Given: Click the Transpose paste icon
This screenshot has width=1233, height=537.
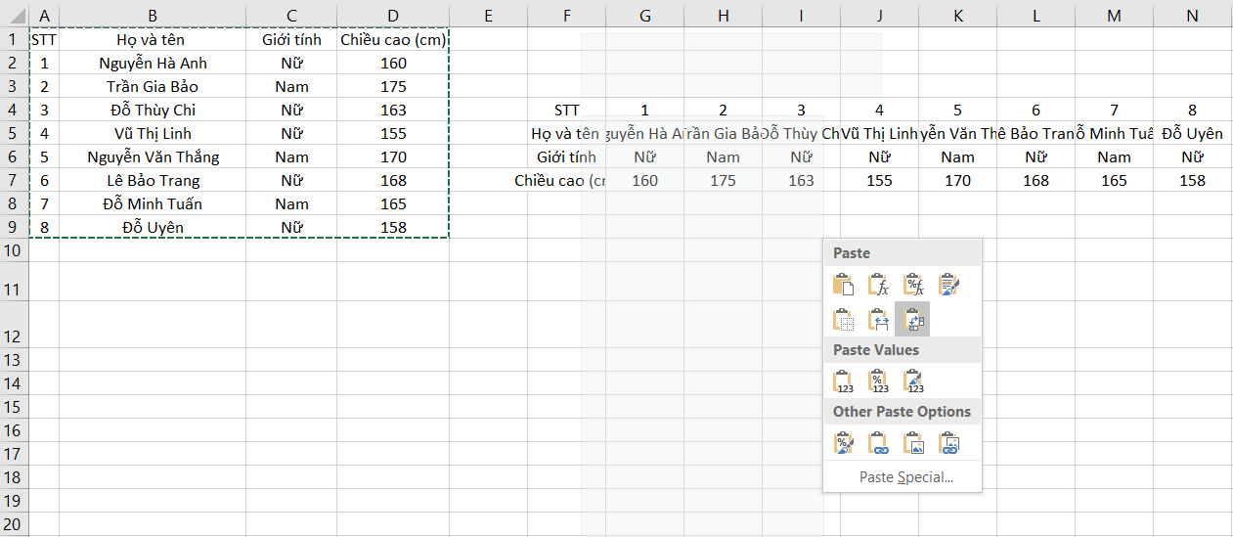Looking at the screenshot, I should (913, 320).
